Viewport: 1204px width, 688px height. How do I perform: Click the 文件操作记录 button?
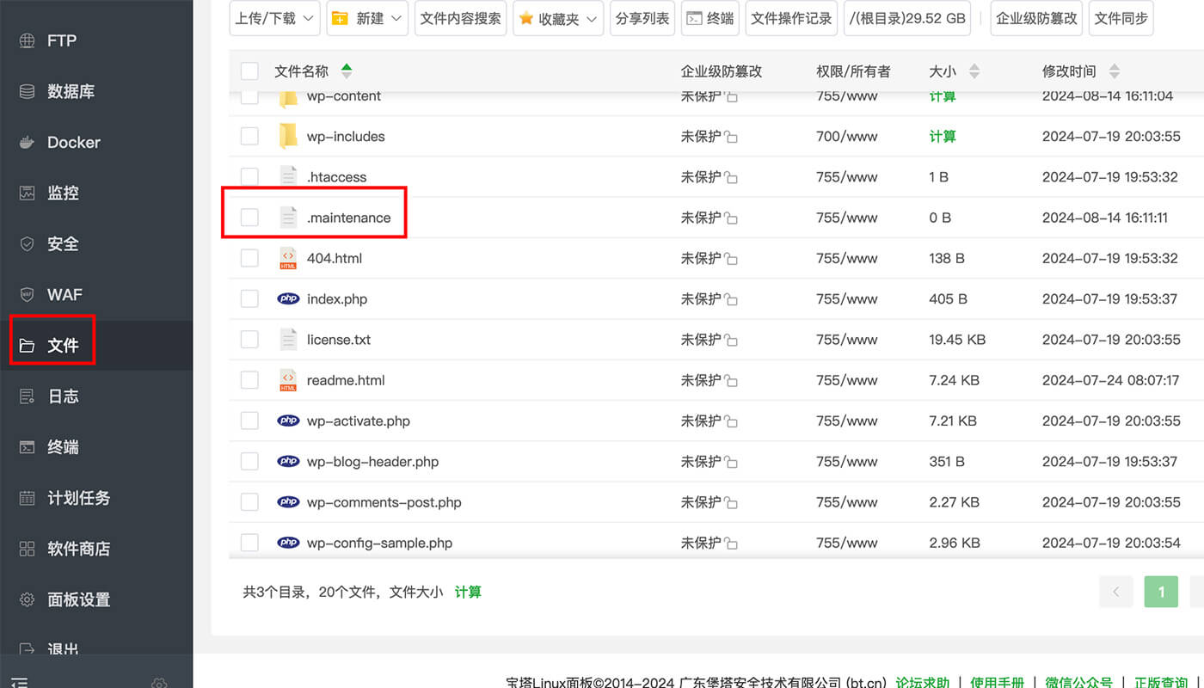(x=792, y=18)
